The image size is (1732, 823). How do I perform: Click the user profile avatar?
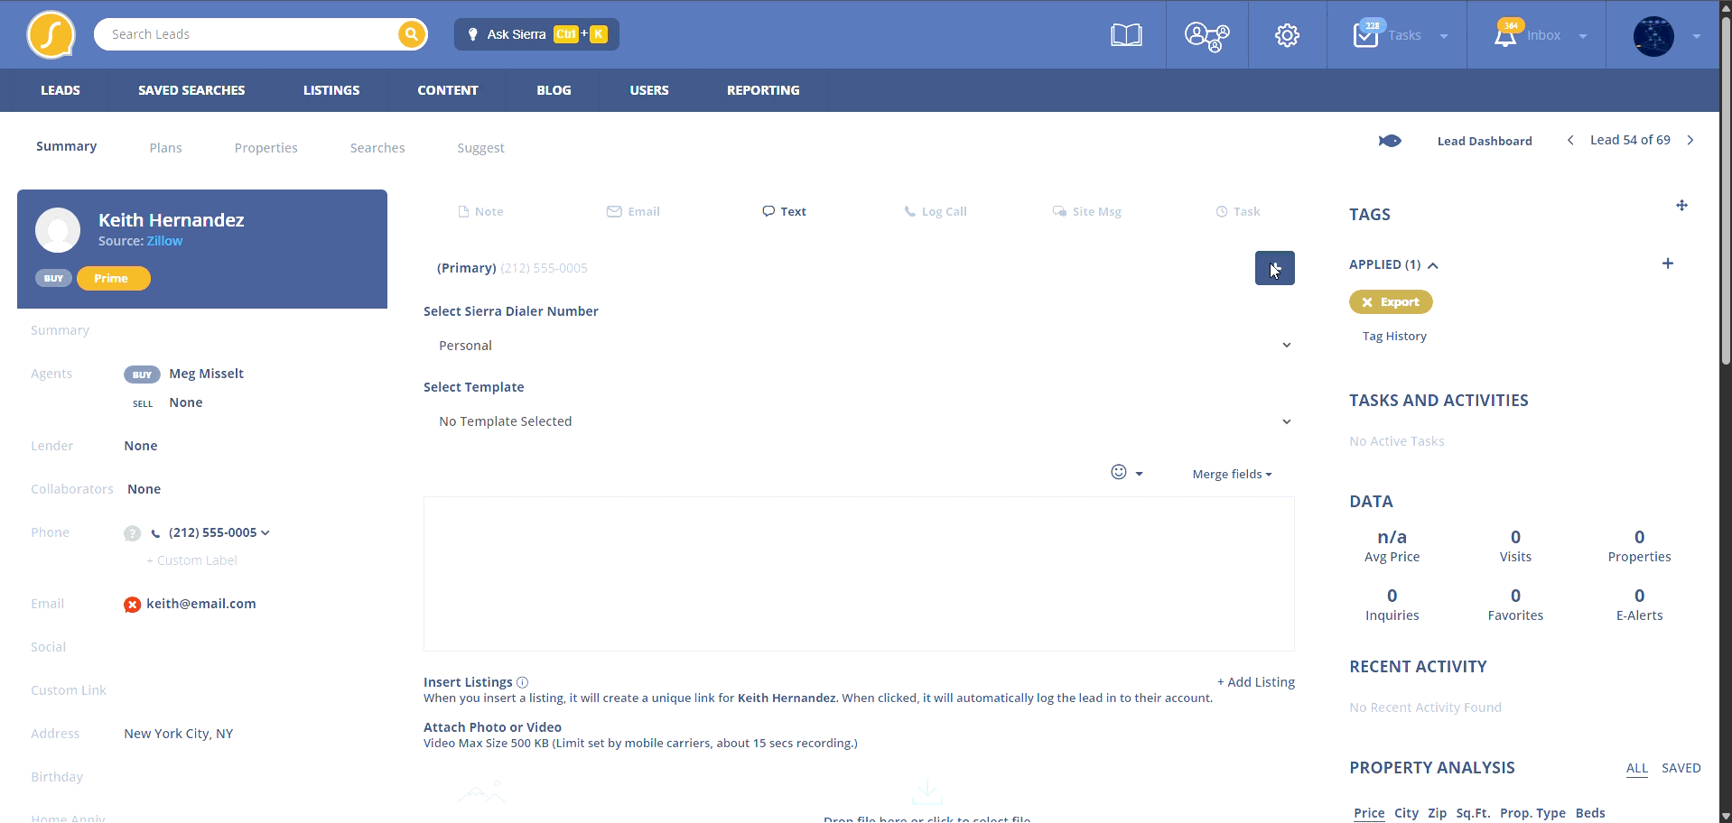coord(1653,36)
